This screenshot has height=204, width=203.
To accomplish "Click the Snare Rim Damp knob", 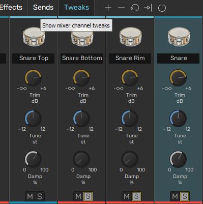I will (x=130, y=159).
